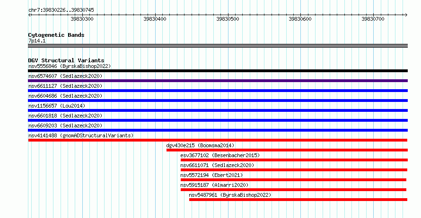
Task: Click ruler position 39830400
Action: pos(155,19)
